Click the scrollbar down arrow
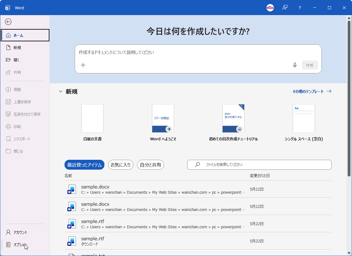 pyautogui.click(x=349, y=253)
